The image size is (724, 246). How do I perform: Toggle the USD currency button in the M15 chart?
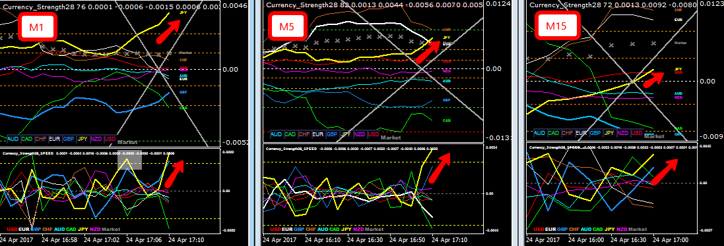(x=637, y=133)
